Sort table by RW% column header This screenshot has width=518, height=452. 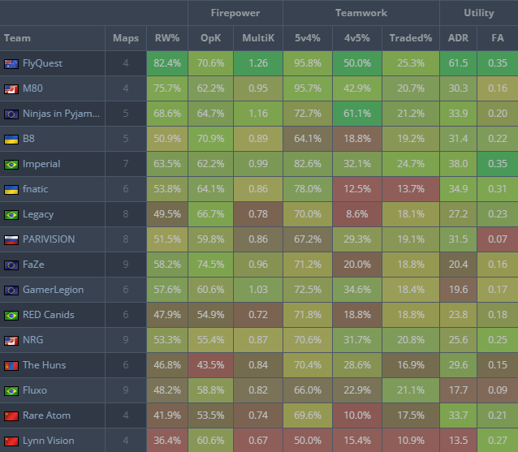tap(168, 37)
